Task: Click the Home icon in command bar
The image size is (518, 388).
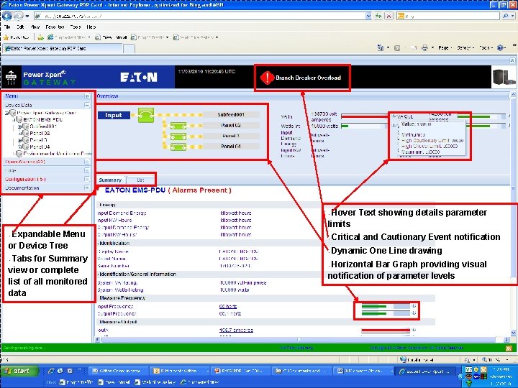Action: [x=381, y=48]
